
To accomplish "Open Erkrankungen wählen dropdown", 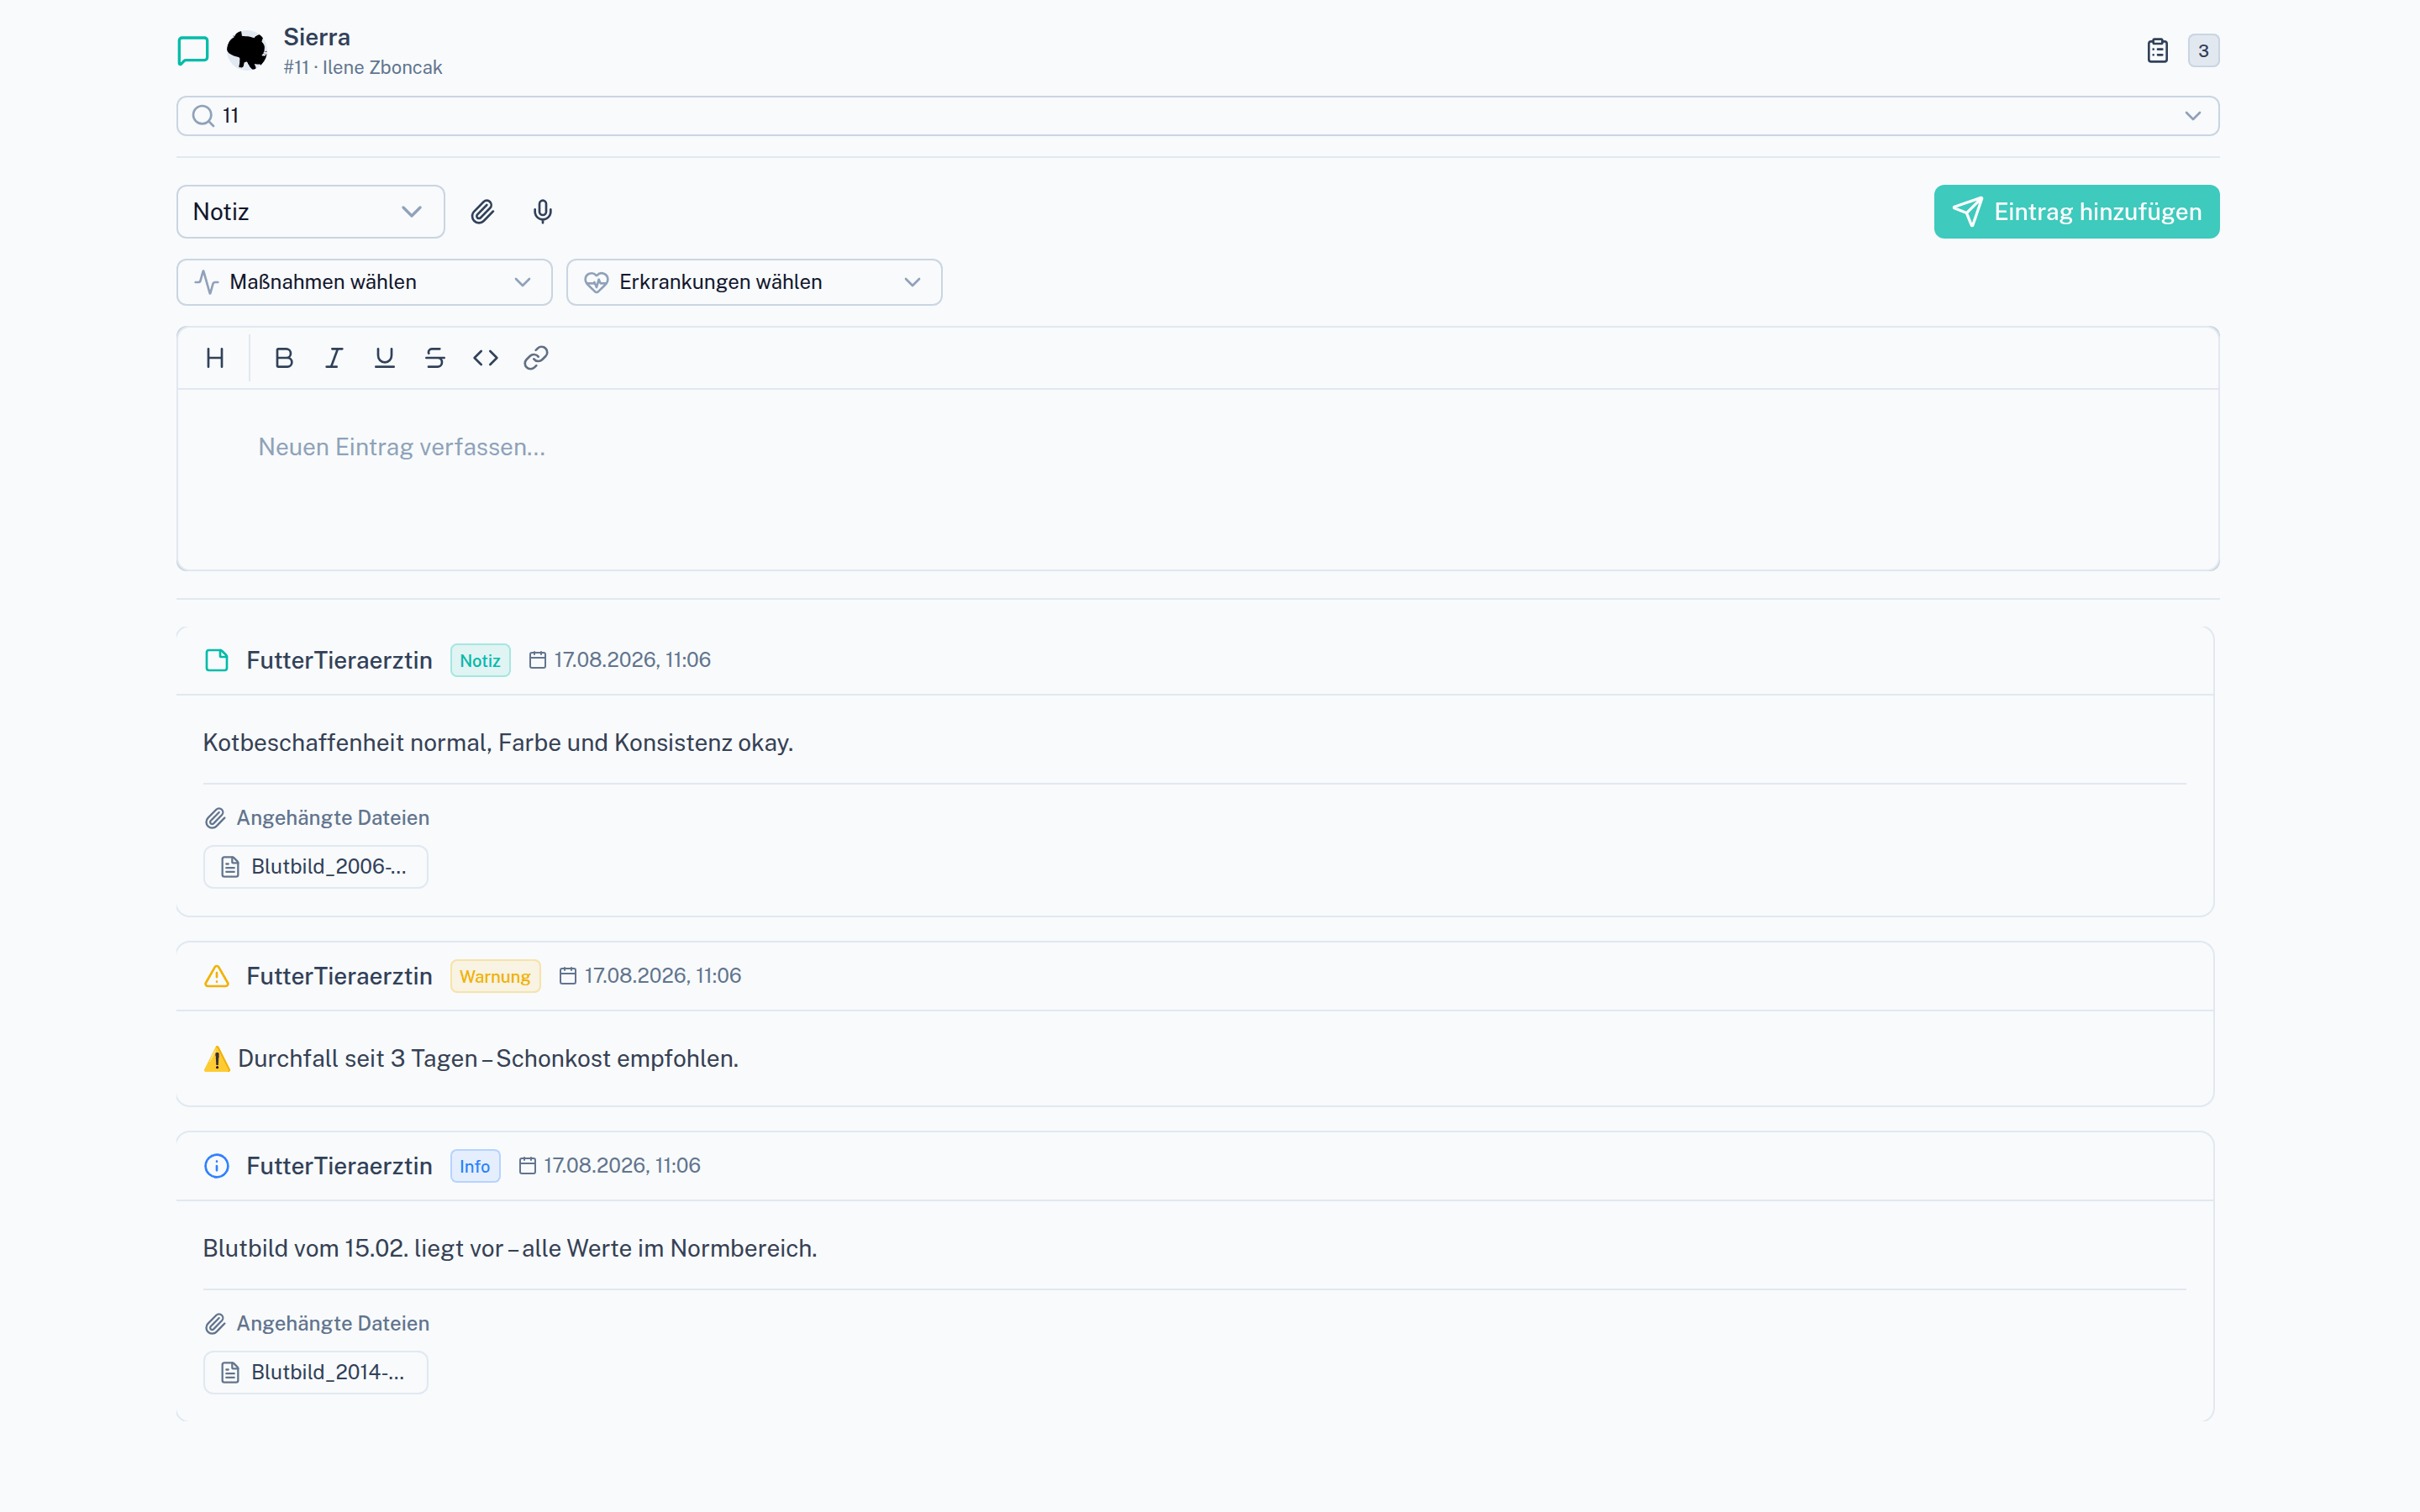I will tap(754, 282).
